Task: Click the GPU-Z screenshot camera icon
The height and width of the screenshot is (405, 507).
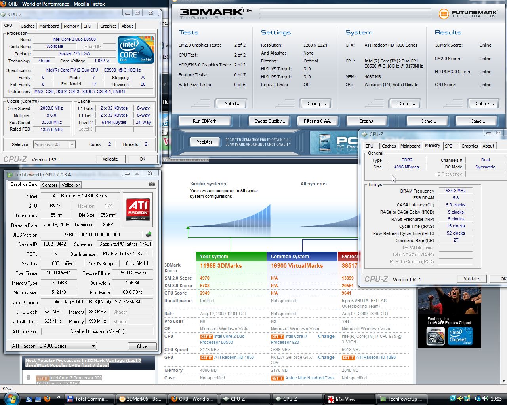Action: coord(151,184)
